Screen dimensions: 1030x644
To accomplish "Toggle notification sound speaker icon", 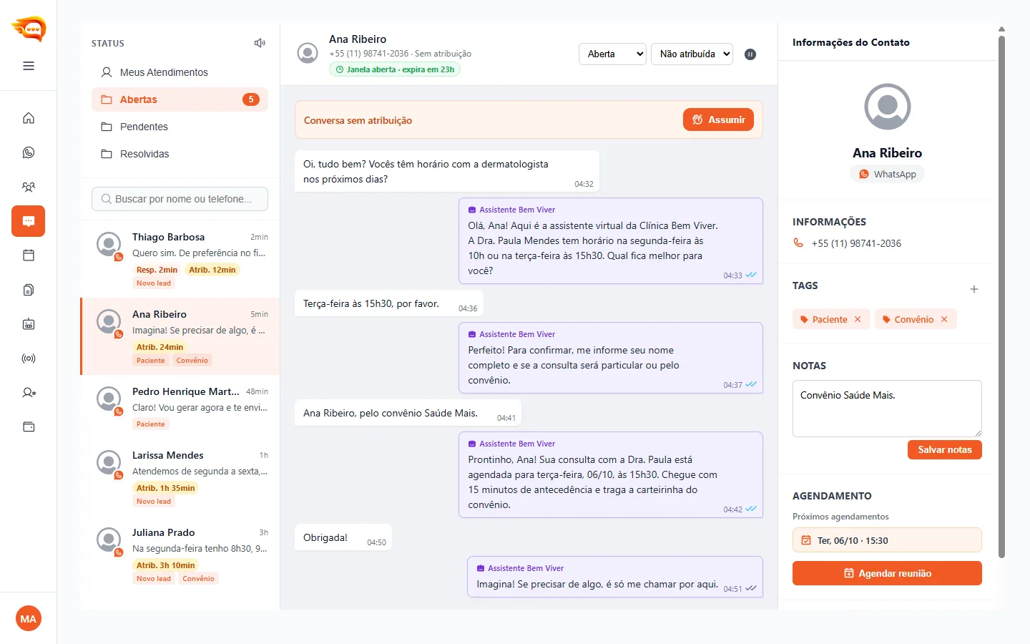I will tap(260, 43).
